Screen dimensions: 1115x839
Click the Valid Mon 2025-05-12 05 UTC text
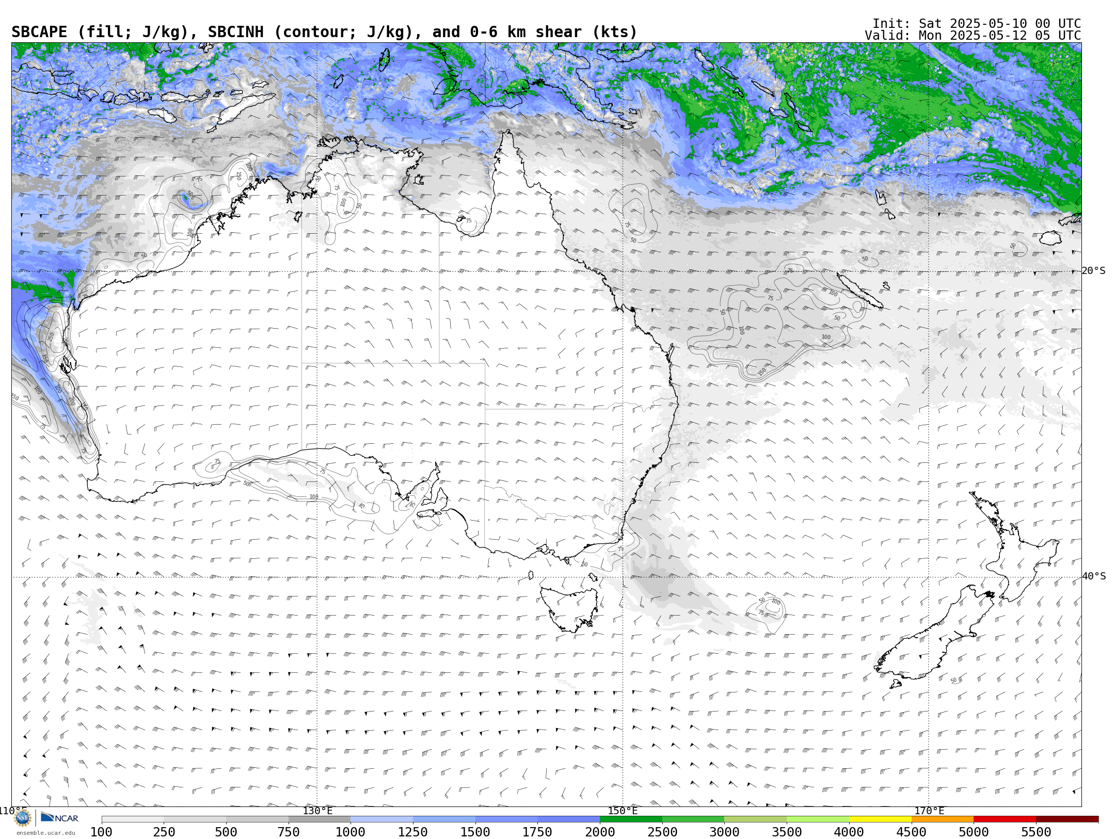pyautogui.click(x=973, y=36)
